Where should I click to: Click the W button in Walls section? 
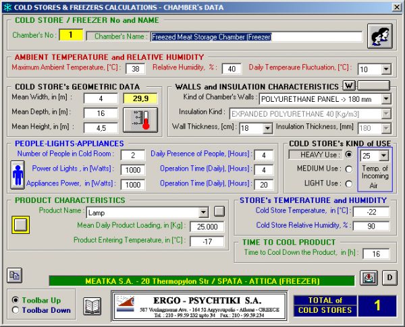(348, 85)
